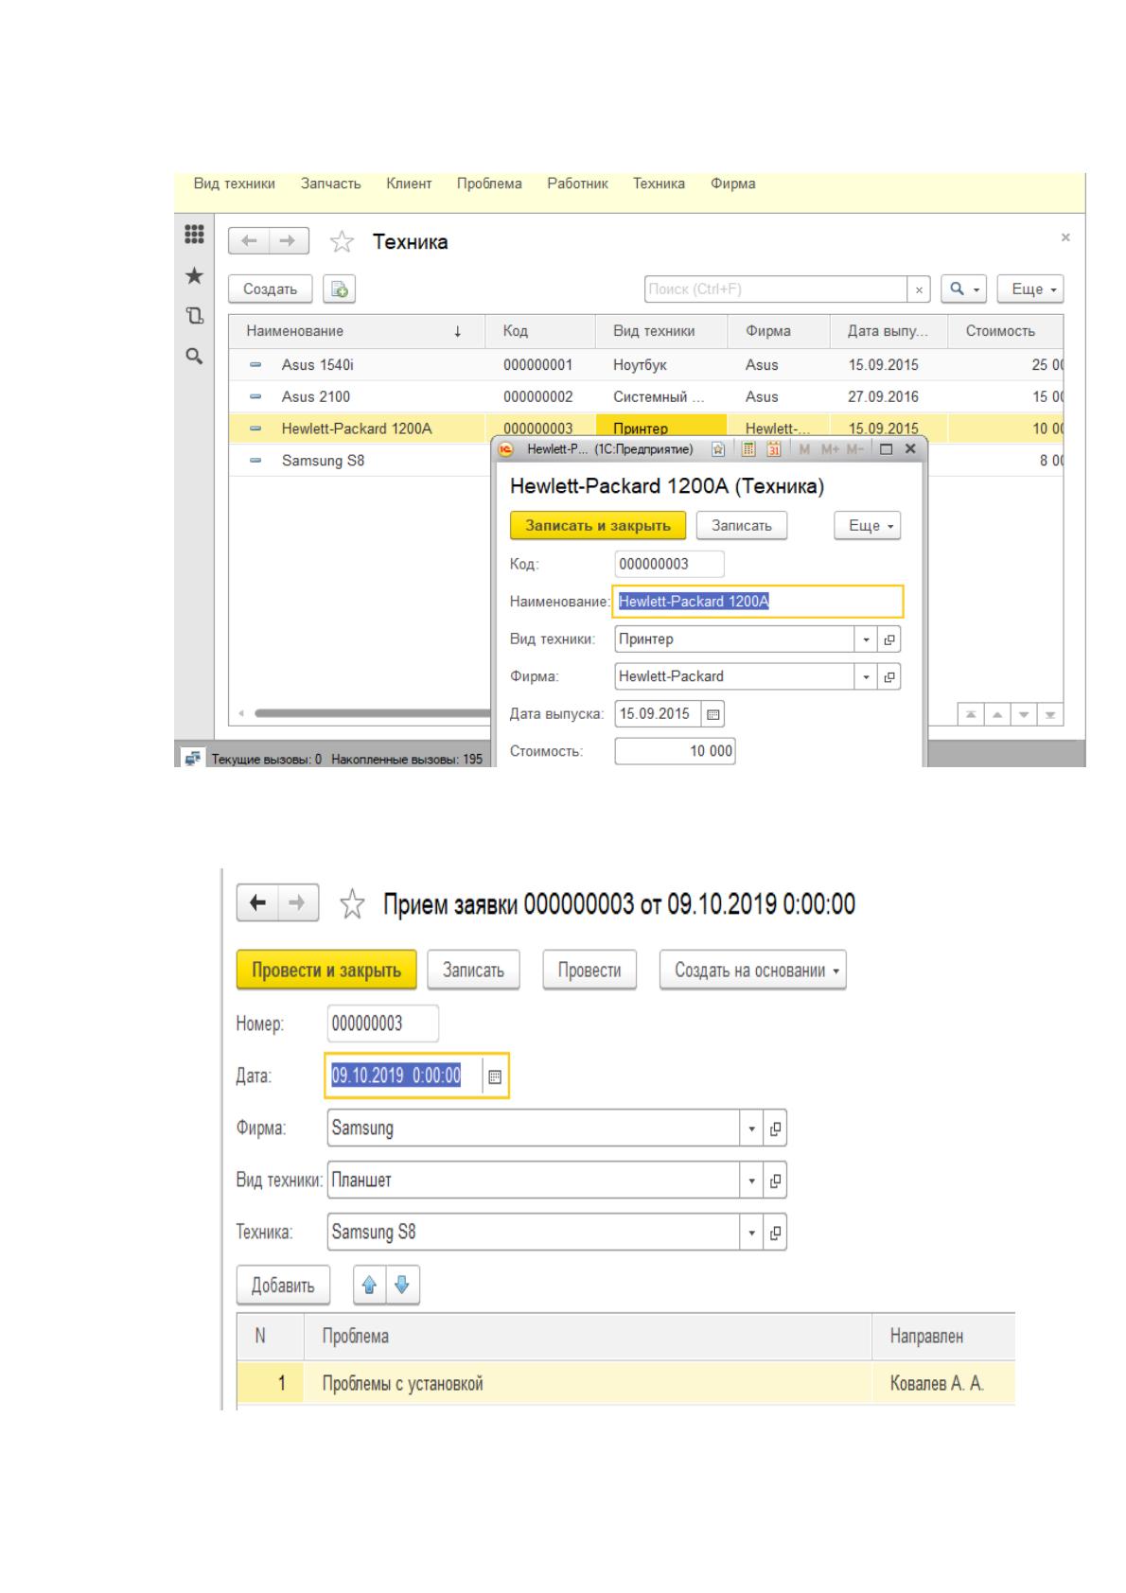
Task: Open calendar next to Дата field
Action: click(495, 1077)
